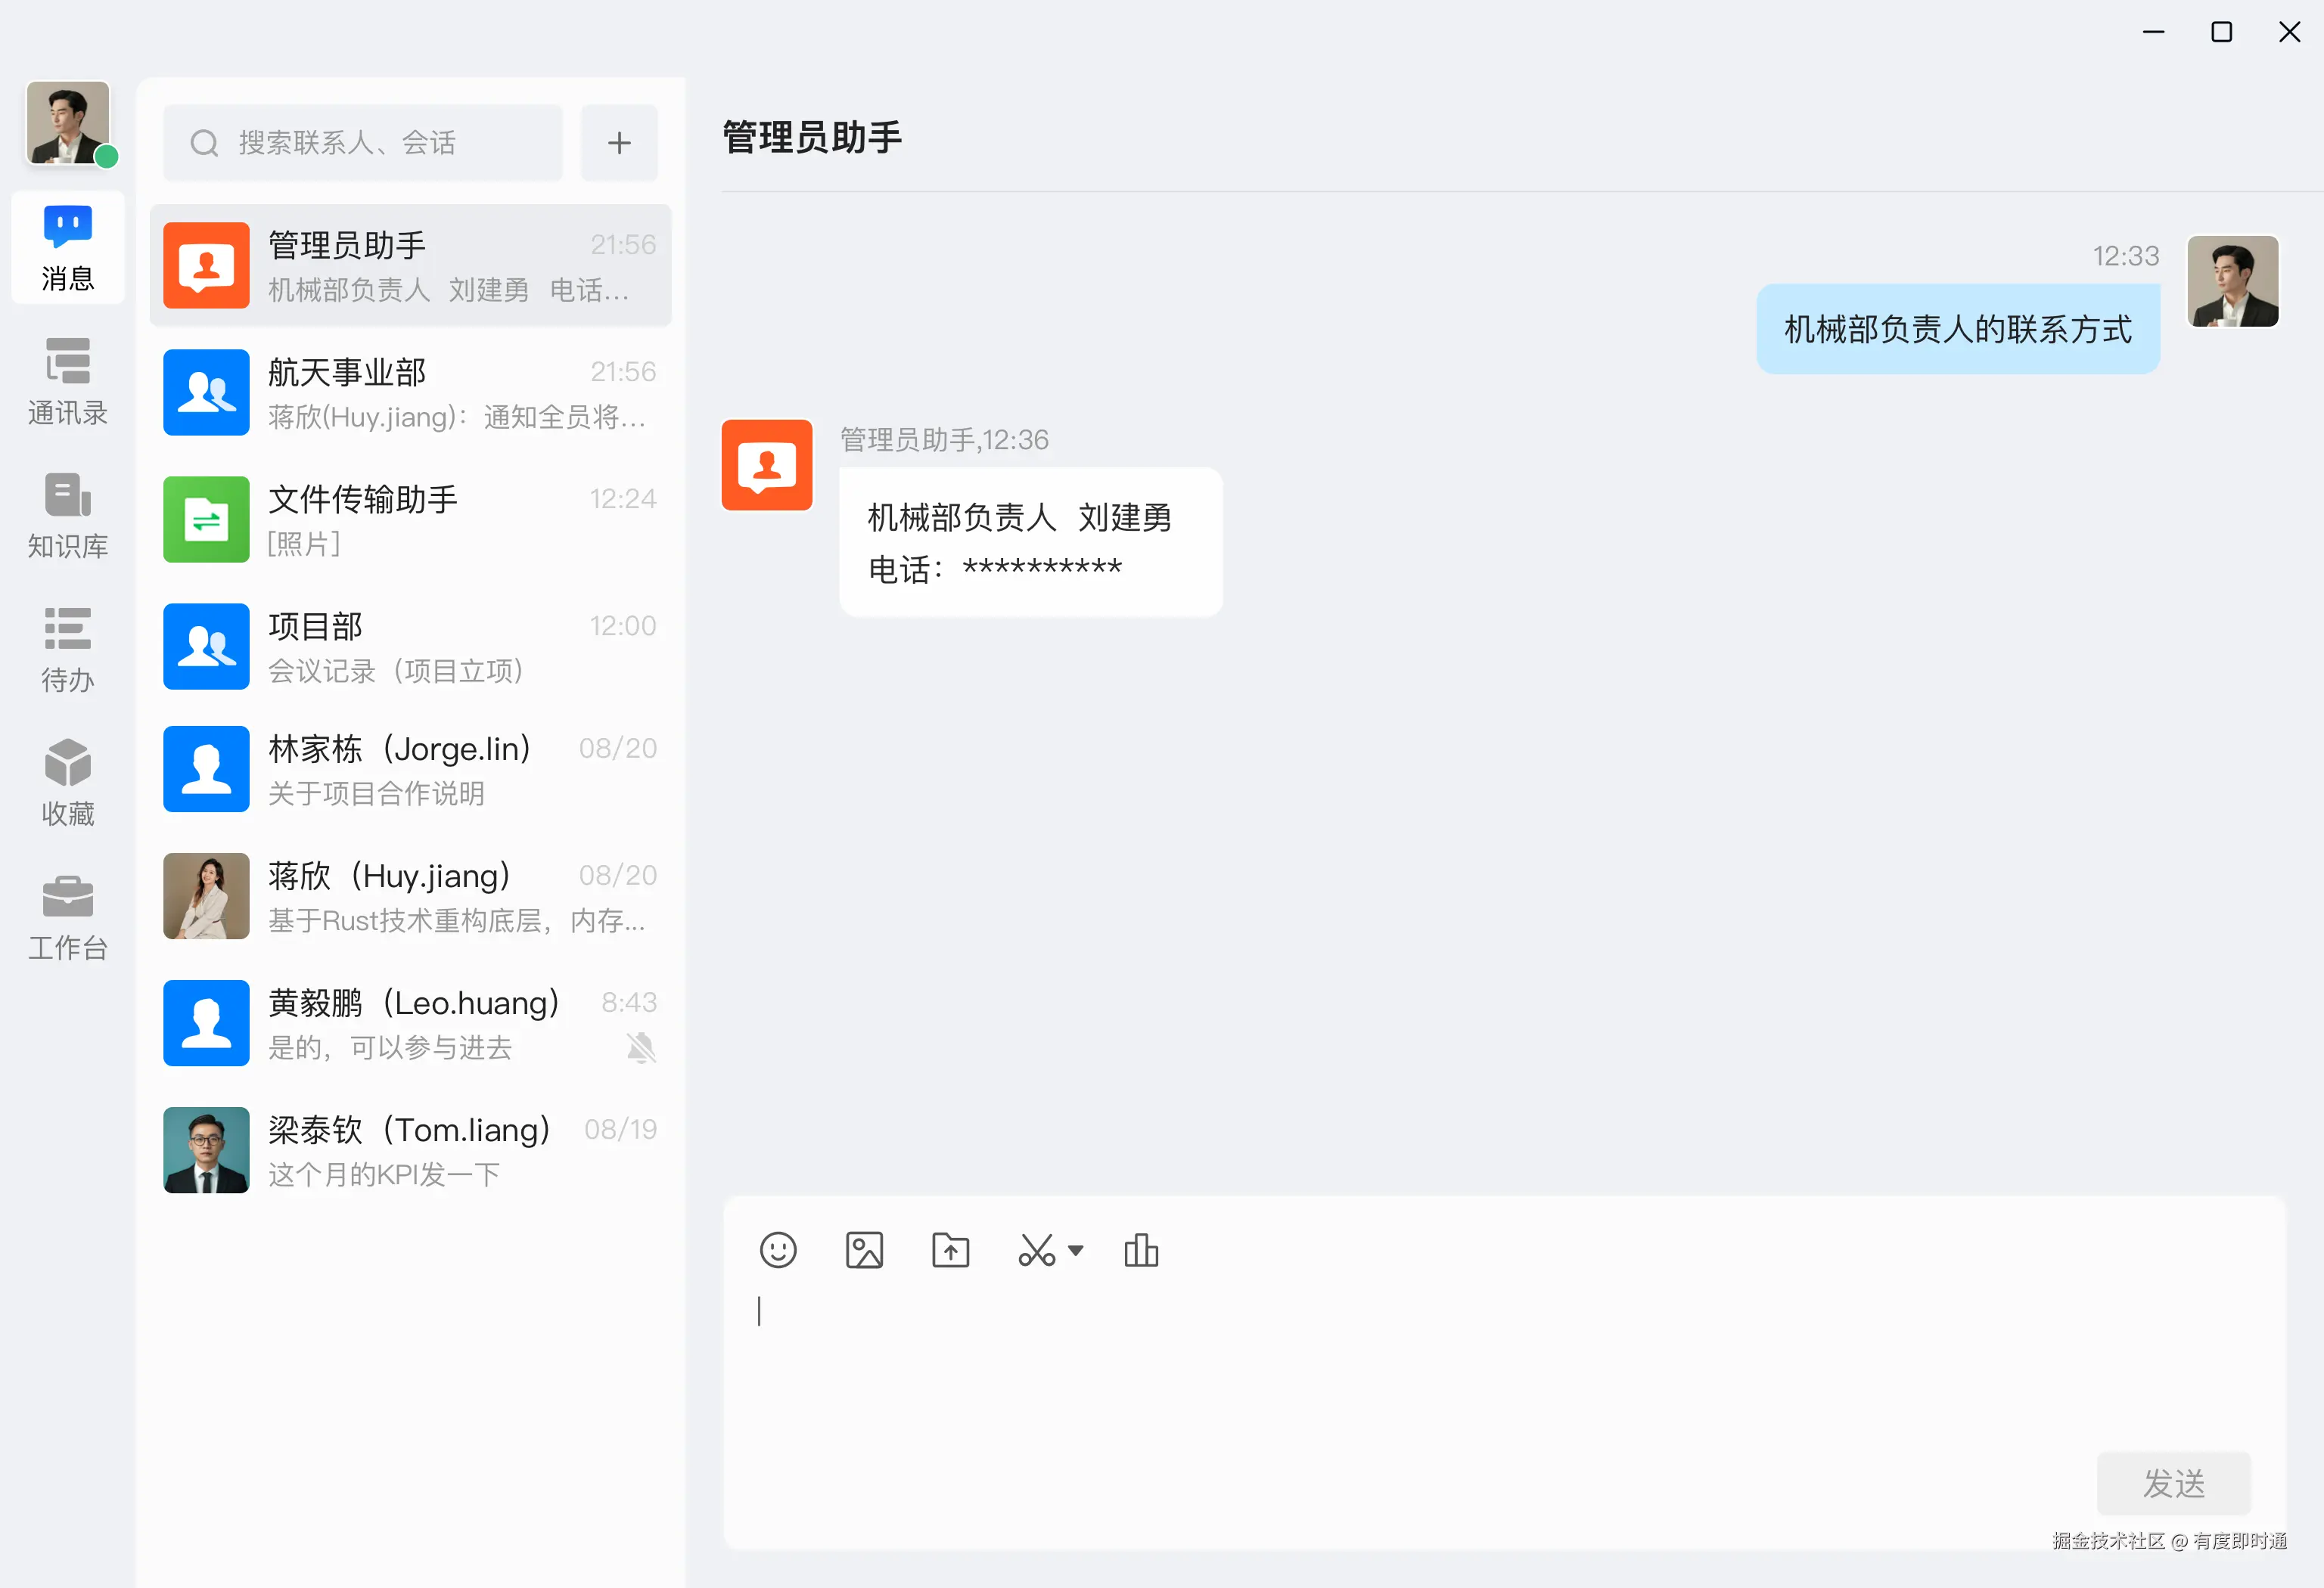Unmute notifications for 黄毅鹏 conversation
This screenshot has width=2324, height=1588.
[641, 1047]
